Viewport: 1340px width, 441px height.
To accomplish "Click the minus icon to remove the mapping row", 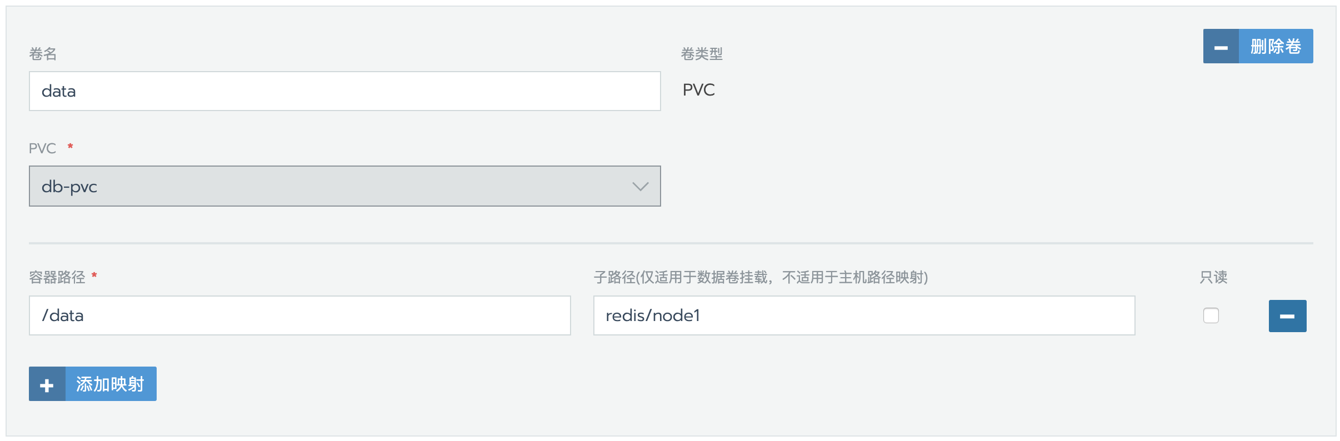I will point(1288,315).
